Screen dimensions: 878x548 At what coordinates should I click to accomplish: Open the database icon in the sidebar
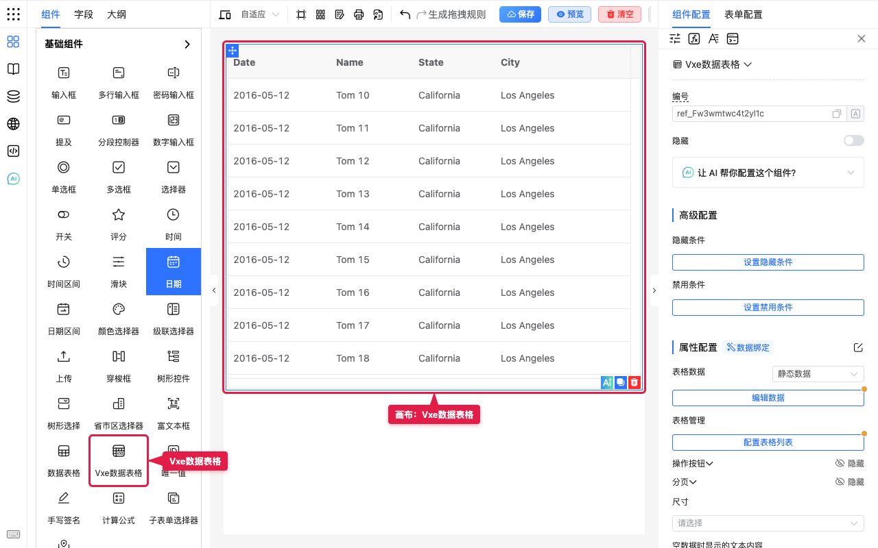pyautogui.click(x=13, y=97)
